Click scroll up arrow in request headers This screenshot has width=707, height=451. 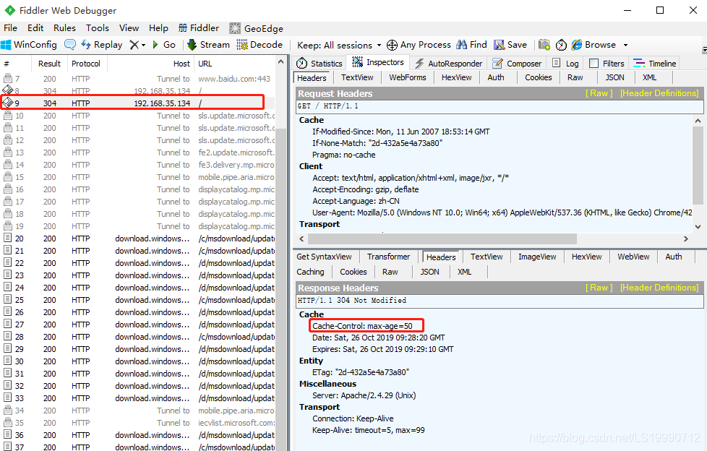click(x=698, y=121)
